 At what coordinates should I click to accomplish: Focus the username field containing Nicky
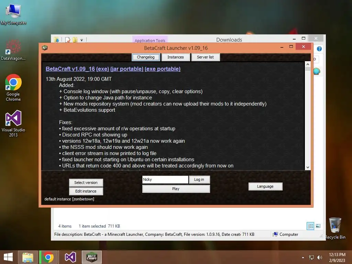(x=165, y=179)
